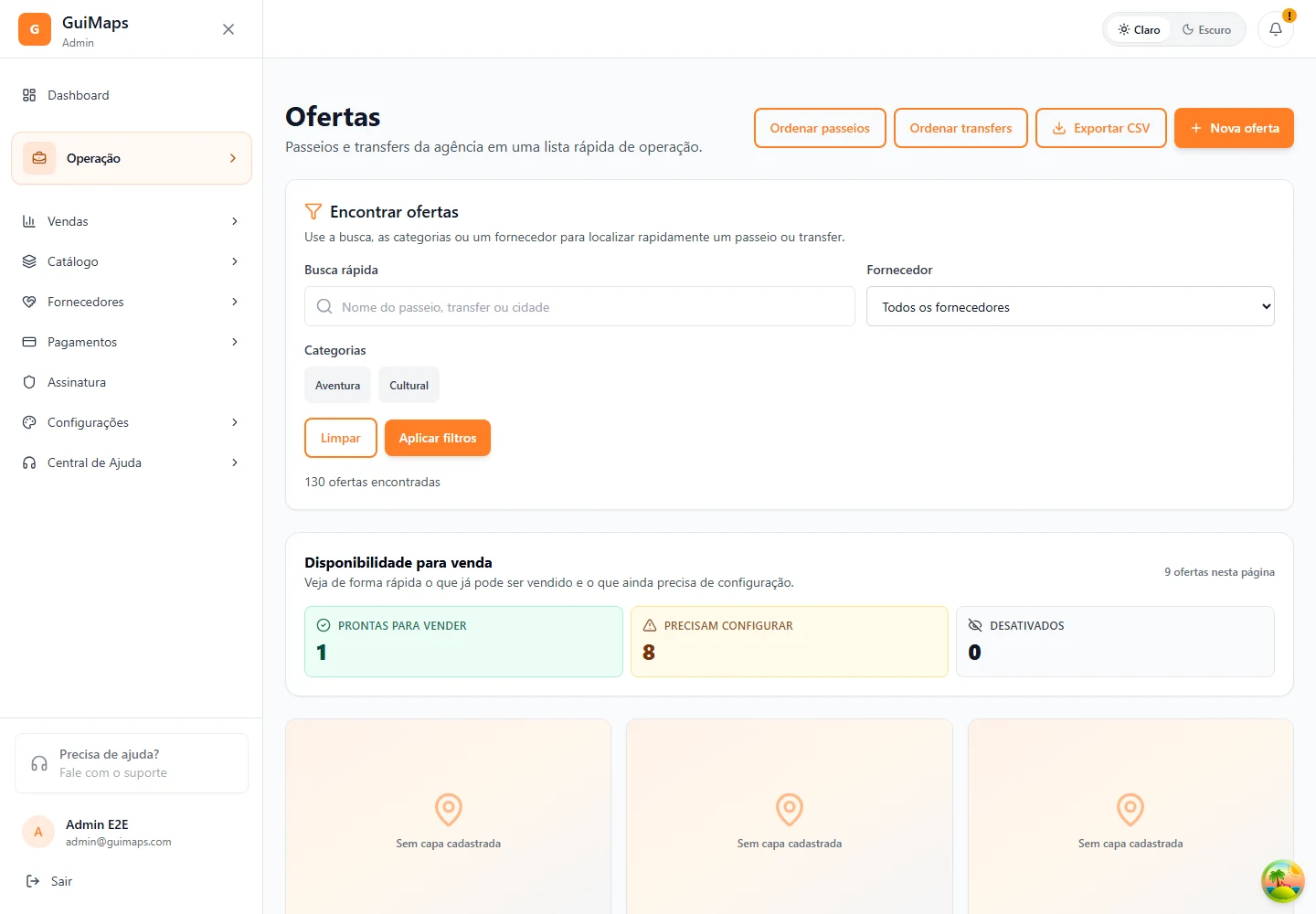Click the Operação briefcase icon
Screen dimensions: 1316x914
point(39,158)
